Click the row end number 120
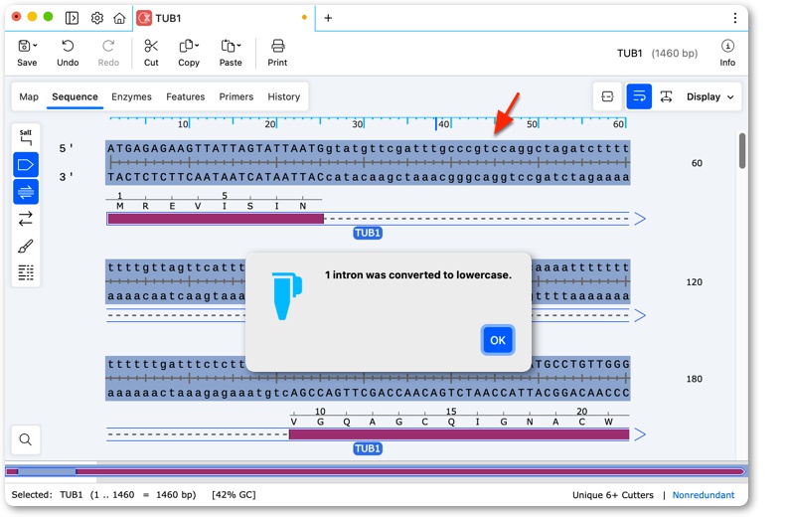Image resolution: width=786 pixels, height=517 pixels. pyautogui.click(x=694, y=281)
